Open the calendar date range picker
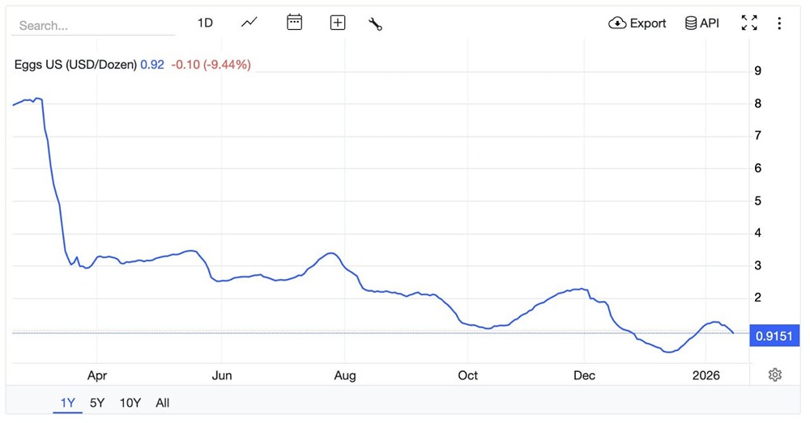The image size is (810, 423). [x=295, y=23]
